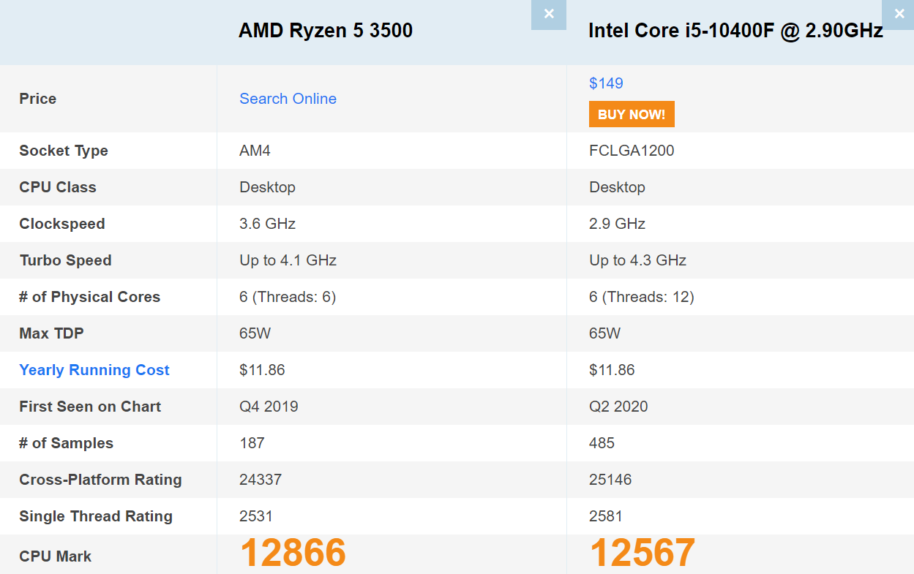The height and width of the screenshot is (574, 914).
Task: Click the 485 samples value
Action: pyautogui.click(x=602, y=443)
